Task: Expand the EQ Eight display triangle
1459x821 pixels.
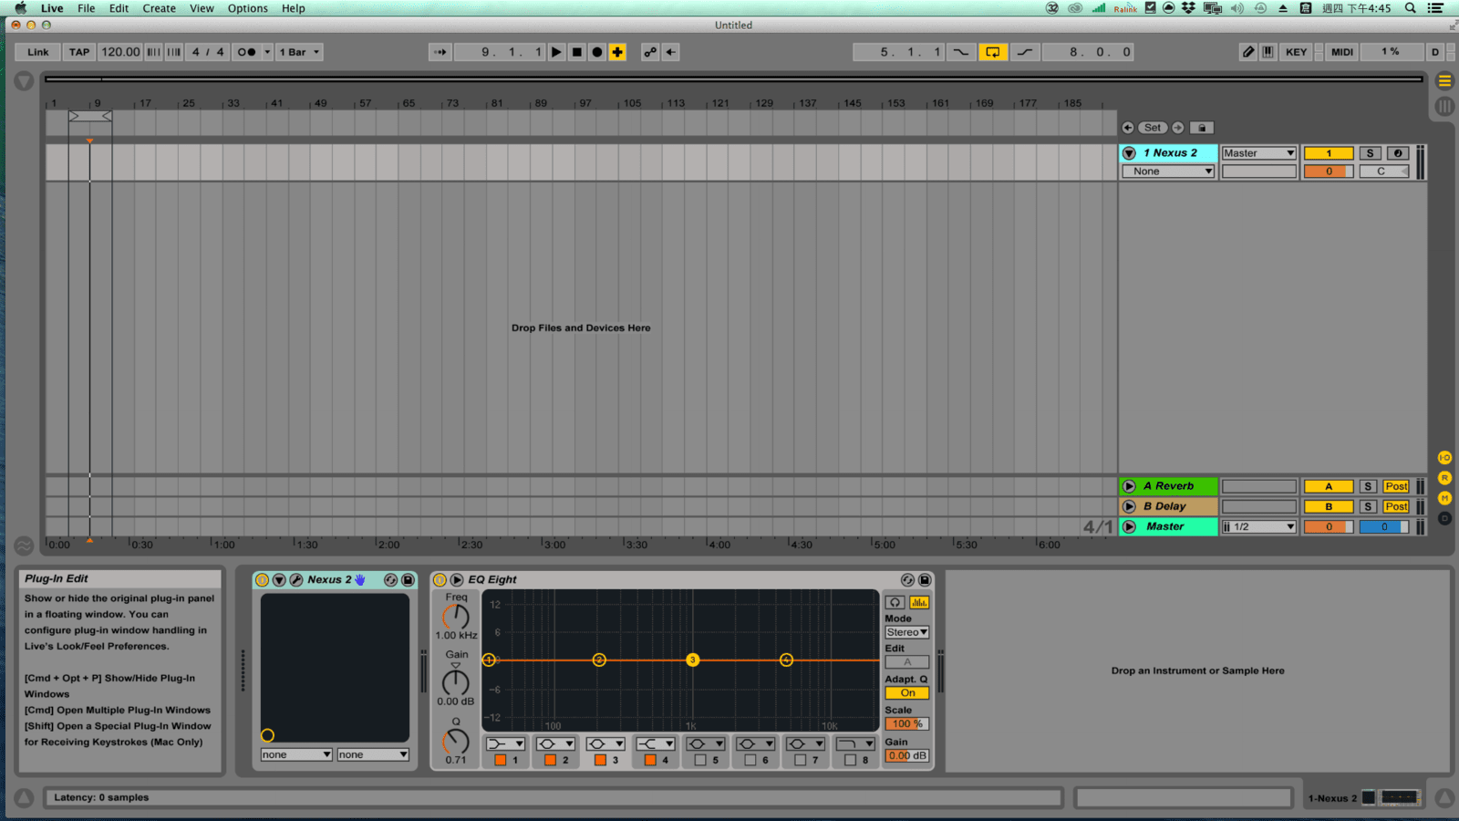Action: tap(457, 580)
